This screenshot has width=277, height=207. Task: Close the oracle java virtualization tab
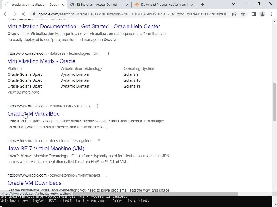[63, 5]
